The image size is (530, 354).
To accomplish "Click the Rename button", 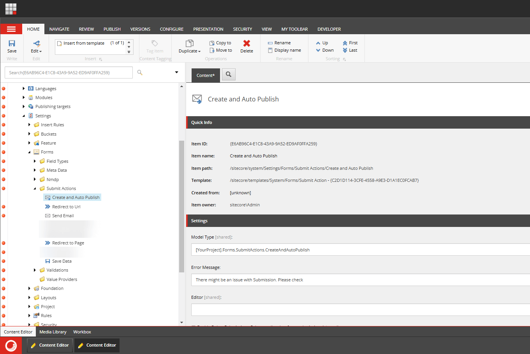I will tap(279, 43).
